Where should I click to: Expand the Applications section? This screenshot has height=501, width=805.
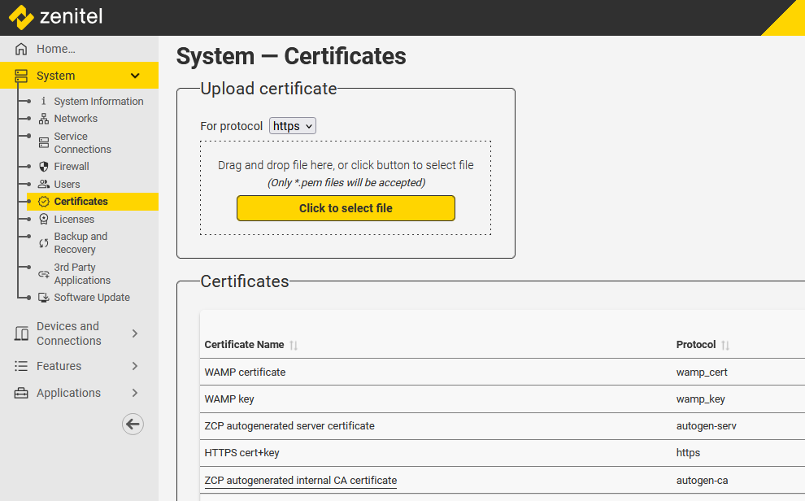pos(135,393)
